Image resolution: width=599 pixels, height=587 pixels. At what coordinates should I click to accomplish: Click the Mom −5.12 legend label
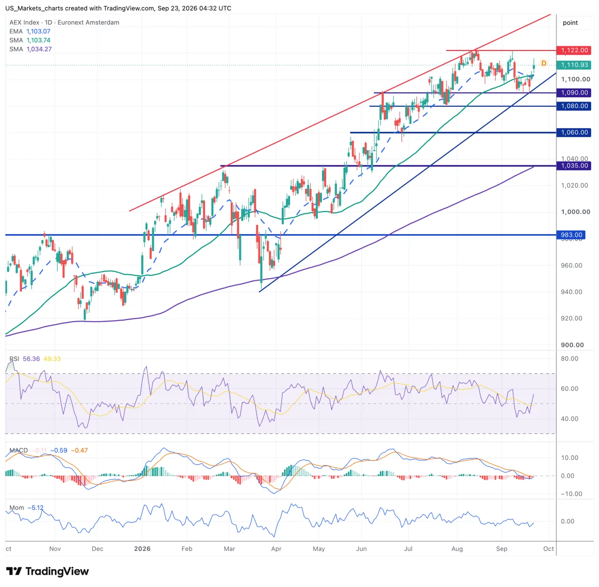[x=26, y=507]
